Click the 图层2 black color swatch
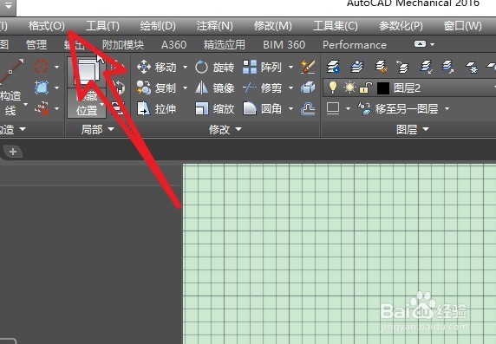The width and height of the screenshot is (496, 344). [383, 88]
